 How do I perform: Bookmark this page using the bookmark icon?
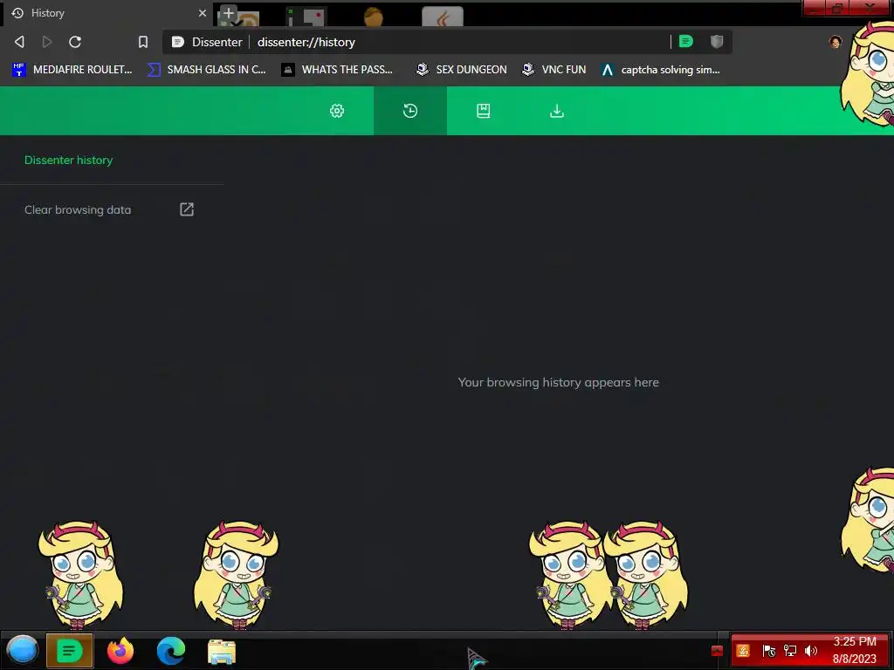143,42
